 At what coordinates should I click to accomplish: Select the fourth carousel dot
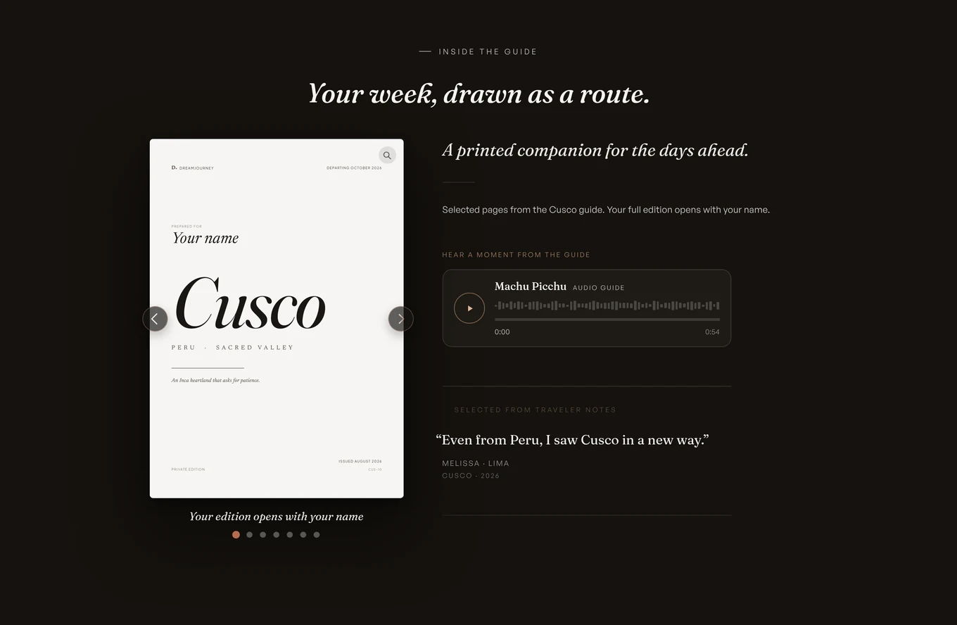click(x=276, y=535)
